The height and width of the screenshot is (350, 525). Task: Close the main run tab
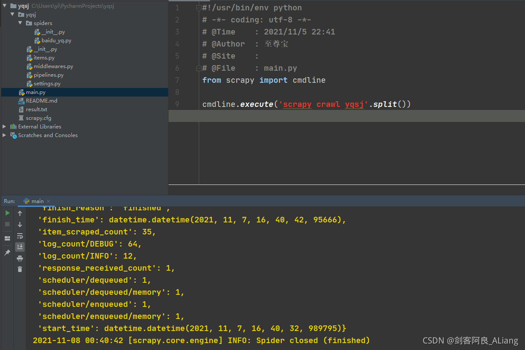click(48, 201)
